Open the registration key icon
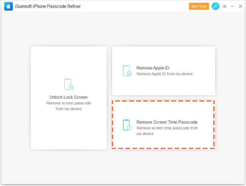Image resolution: width=246 pixels, height=186 pixels. click(x=215, y=6)
